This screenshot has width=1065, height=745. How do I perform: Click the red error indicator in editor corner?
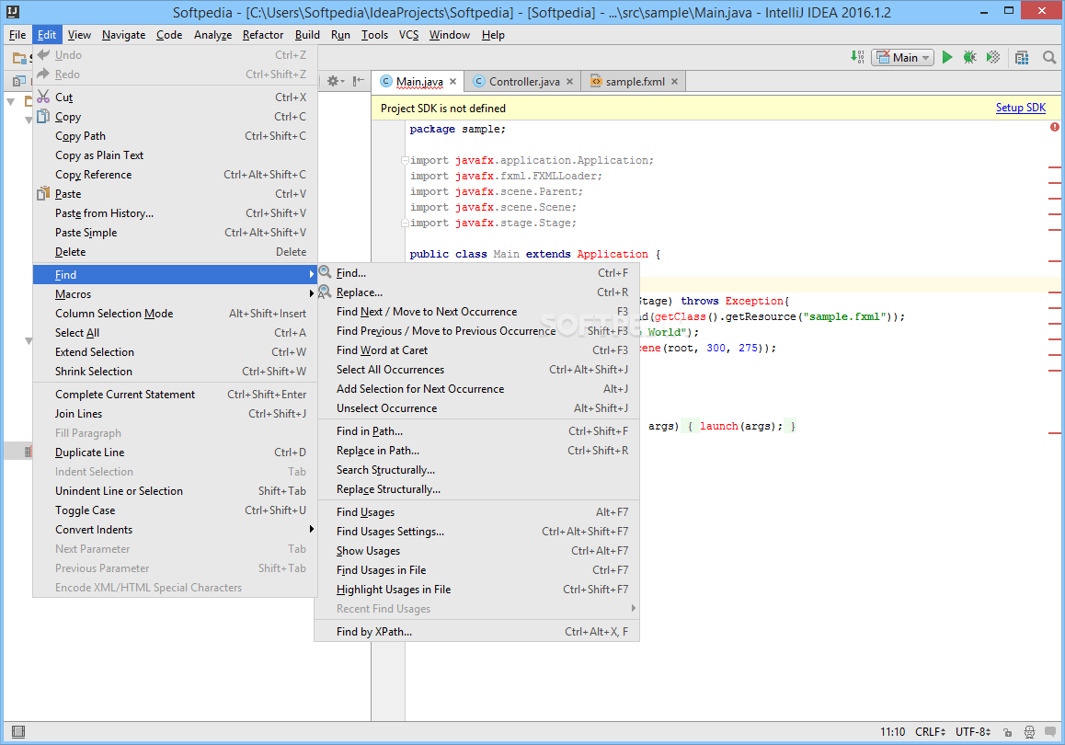(1054, 127)
